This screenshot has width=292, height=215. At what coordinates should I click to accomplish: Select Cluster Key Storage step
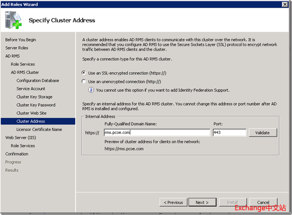point(35,97)
